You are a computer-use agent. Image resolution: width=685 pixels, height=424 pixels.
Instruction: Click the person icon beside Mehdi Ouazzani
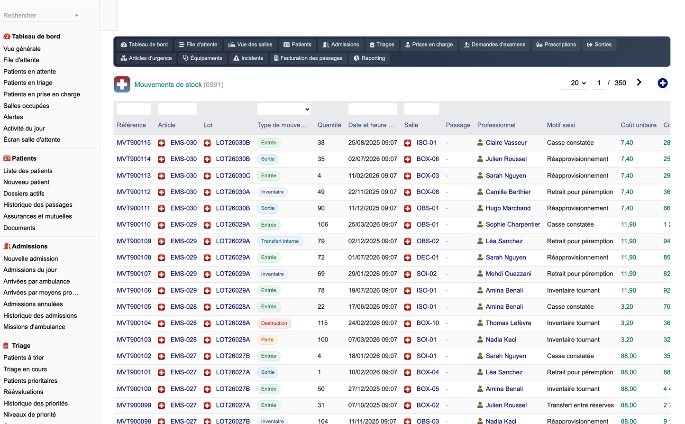[x=480, y=274]
